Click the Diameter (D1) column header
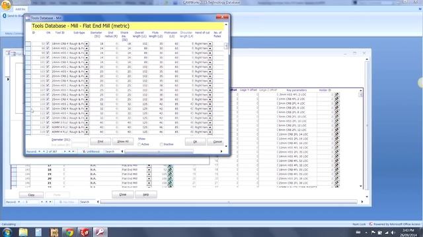Image resolution: width=423 pixels, height=237 pixels. pyautogui.click(x=96, y=34)
